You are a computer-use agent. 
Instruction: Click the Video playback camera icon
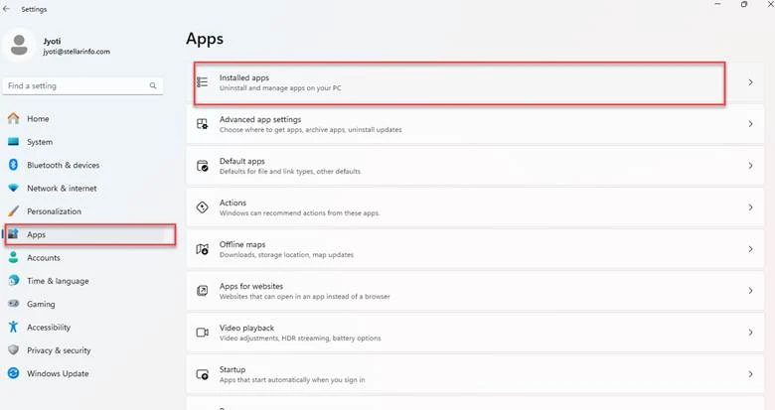(x=202, y=333)
